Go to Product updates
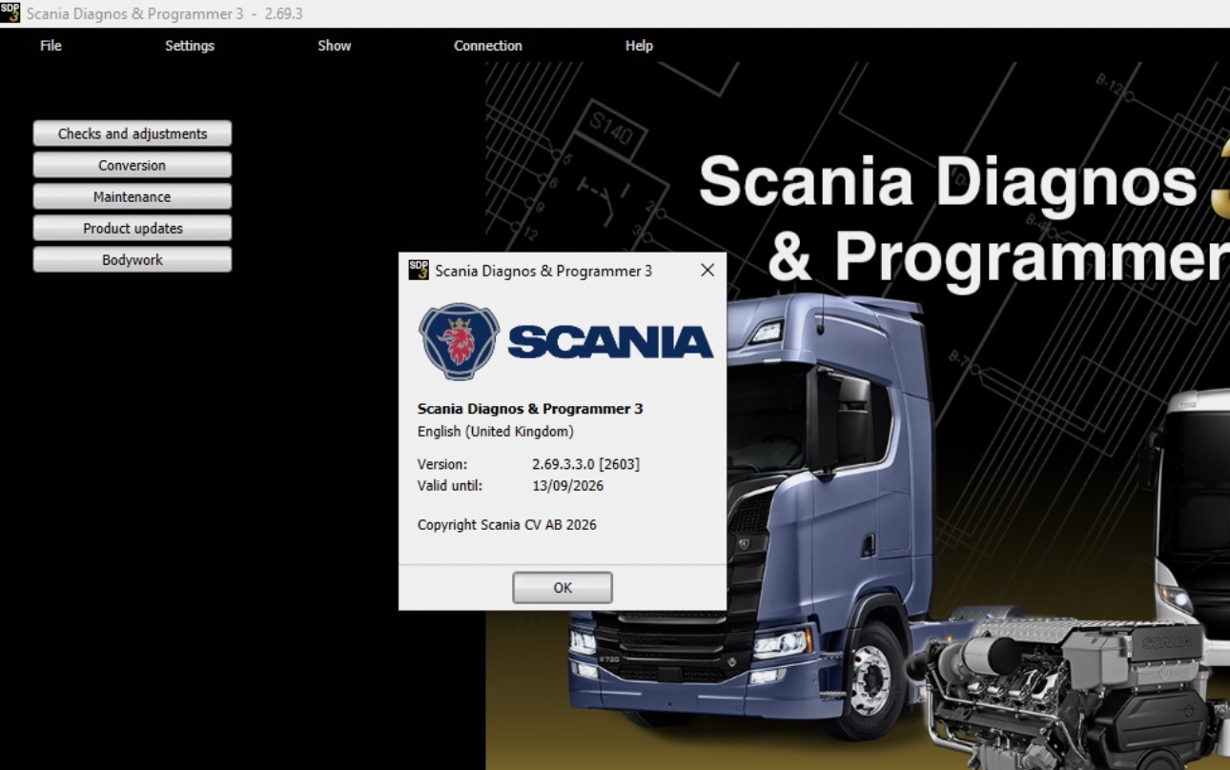 (133, 229)
